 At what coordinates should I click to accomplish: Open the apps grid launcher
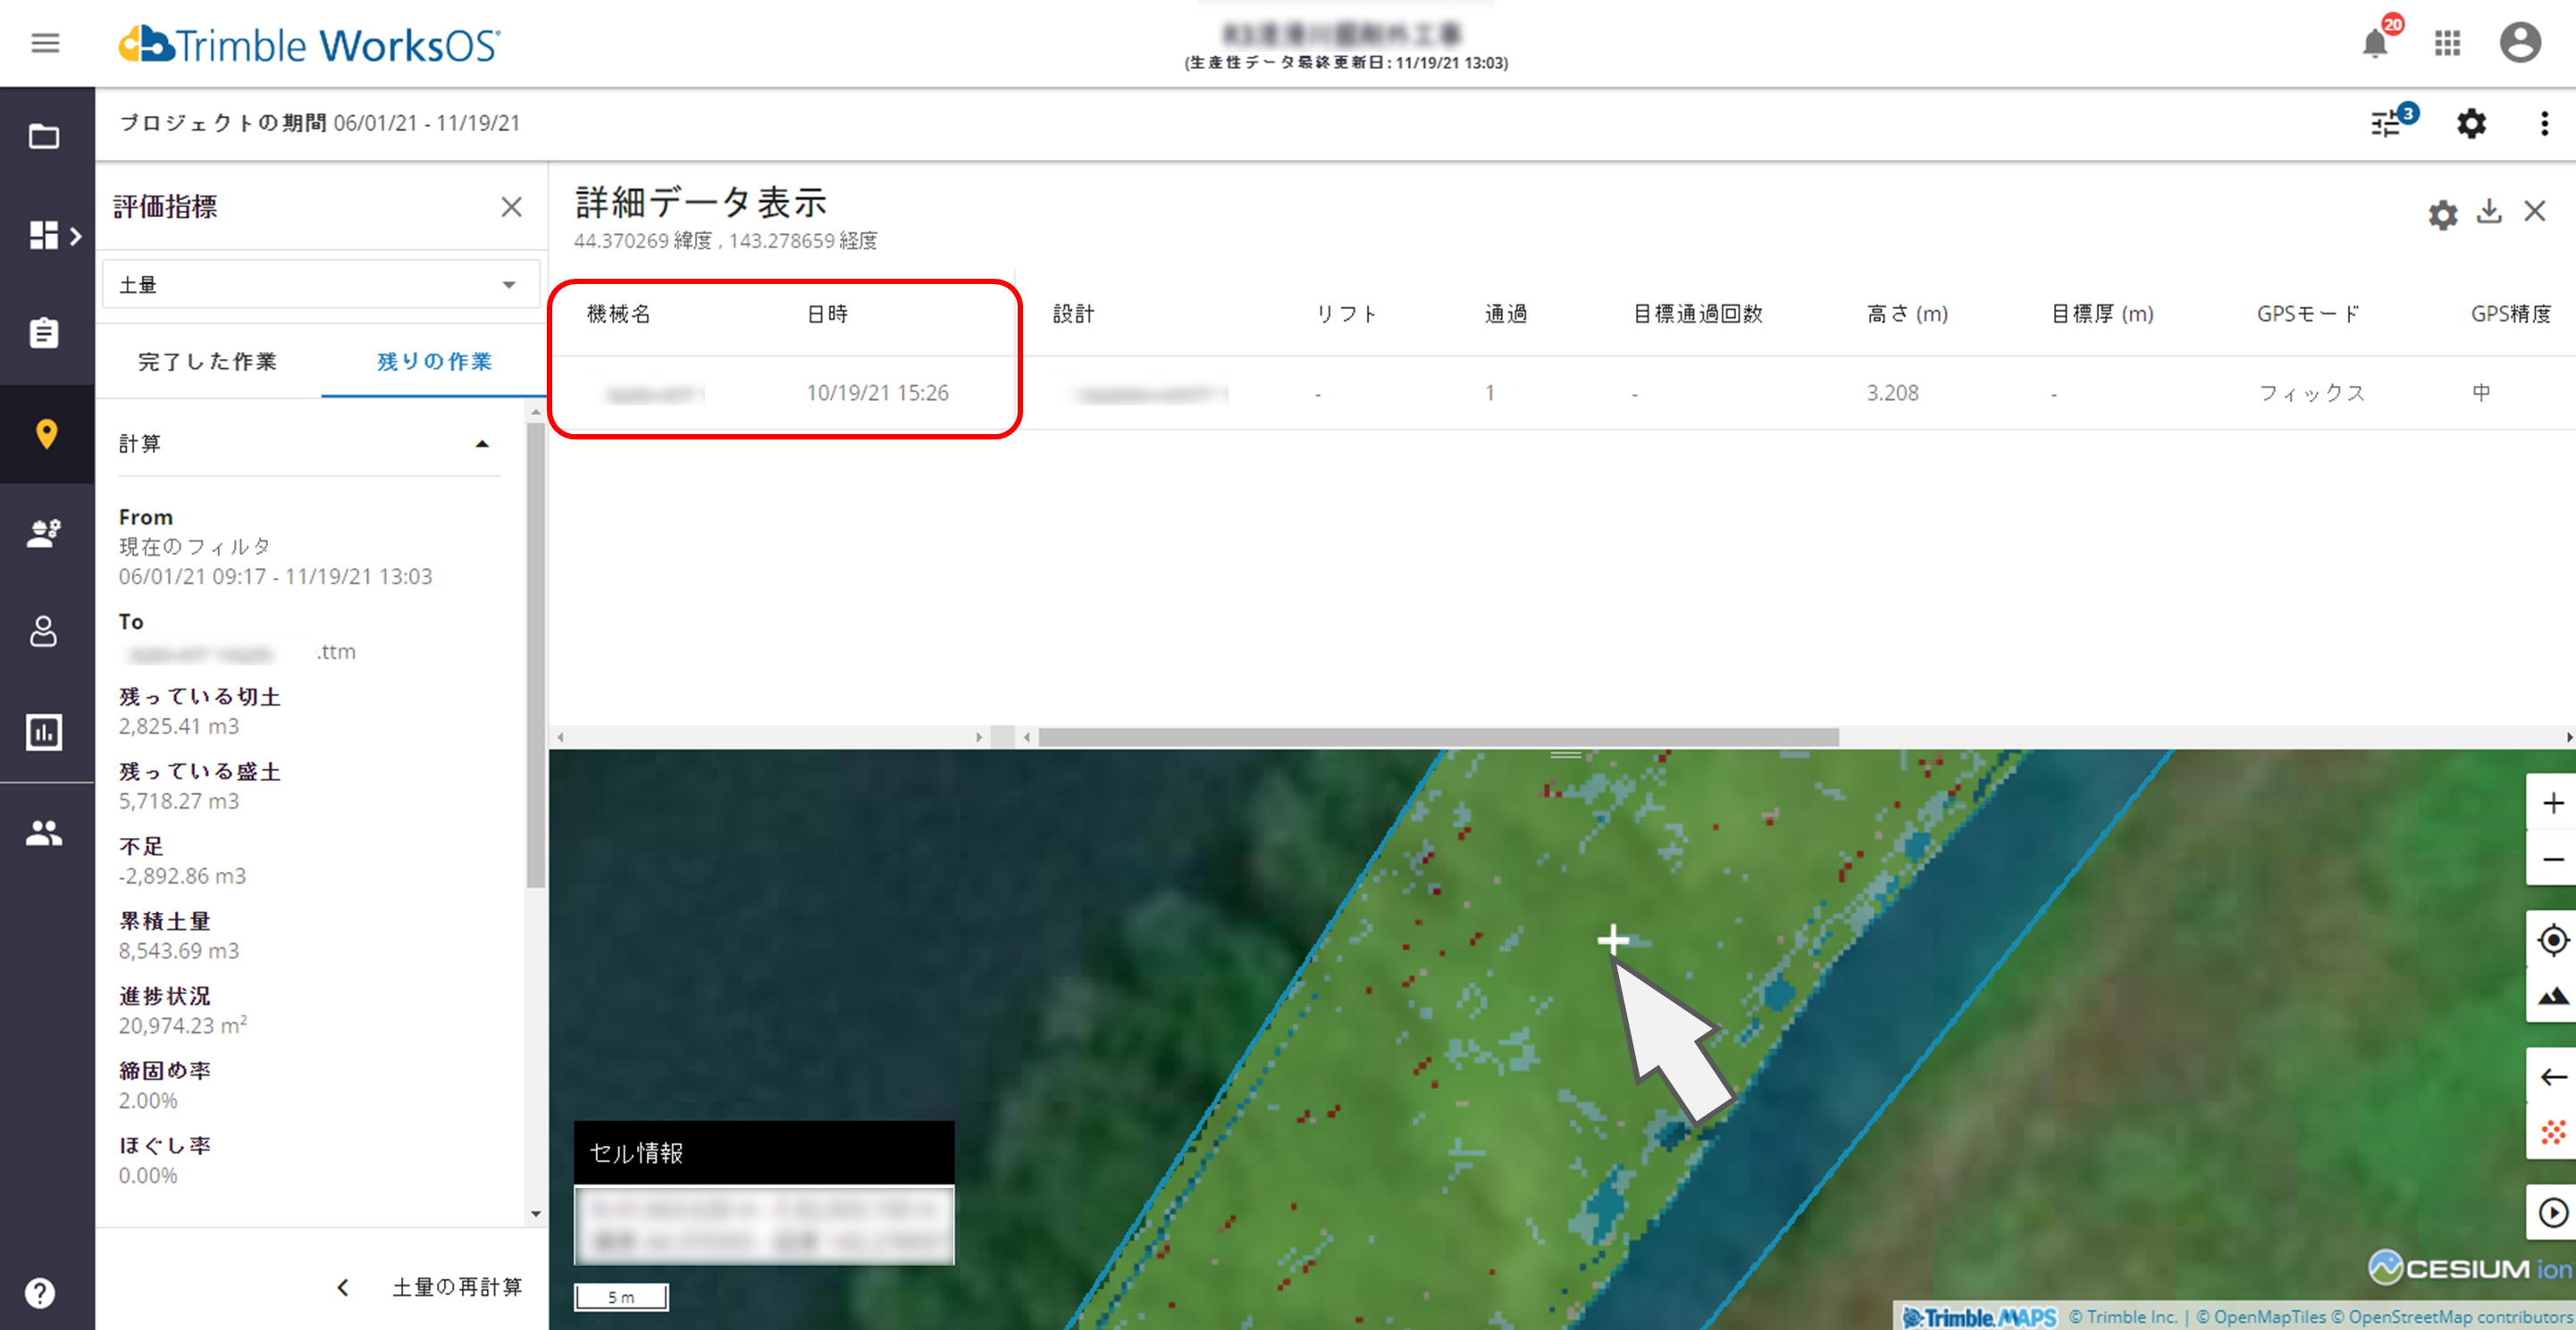tap(2447, 43)
